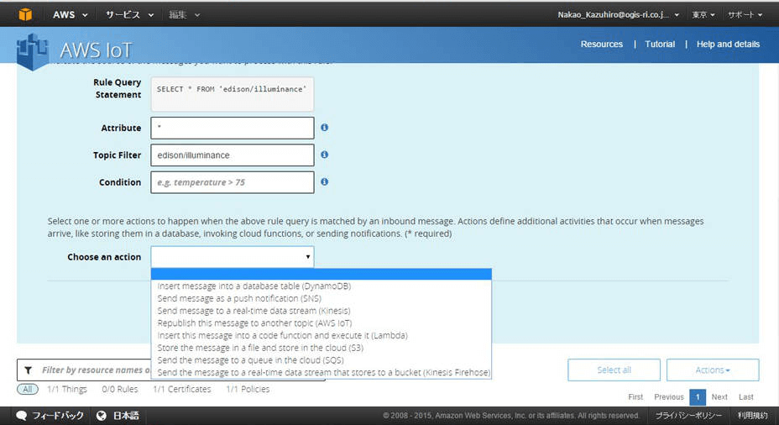
Task: Open the フィードバック feedback link
Action: coord(58,416)
